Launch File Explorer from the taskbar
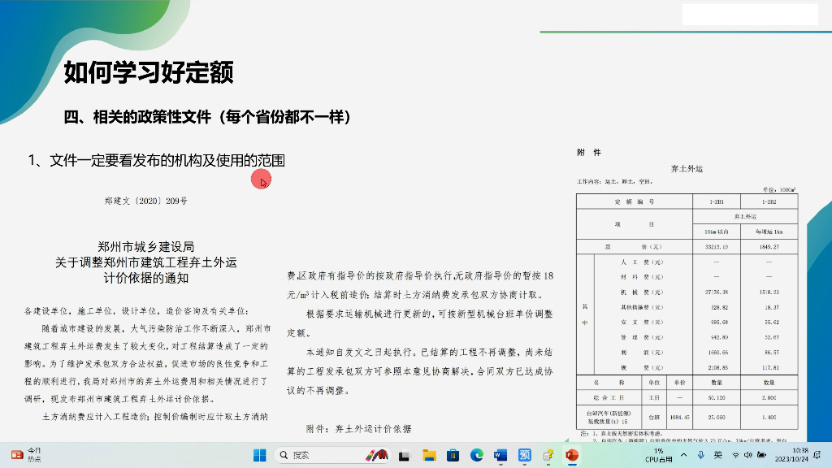Screen dimensions: 832x468 (429, 455)
